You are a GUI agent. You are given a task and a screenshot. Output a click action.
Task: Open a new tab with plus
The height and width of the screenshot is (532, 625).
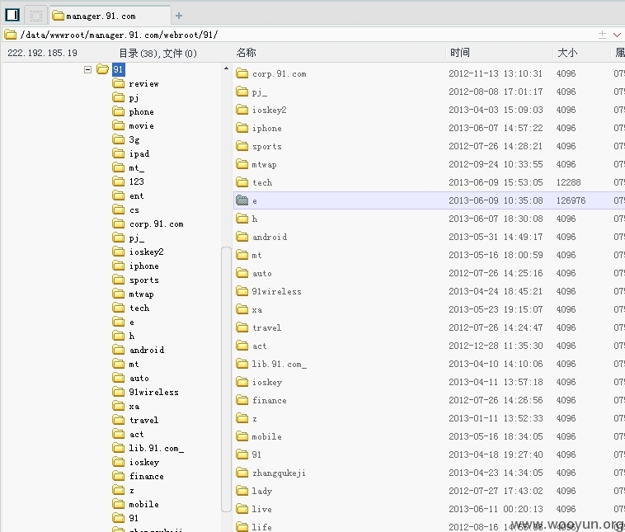179,16
